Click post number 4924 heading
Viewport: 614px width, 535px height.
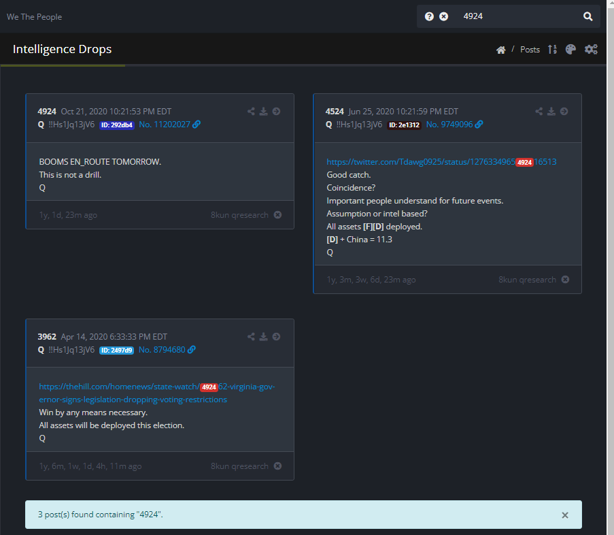[x=47, y=112]
